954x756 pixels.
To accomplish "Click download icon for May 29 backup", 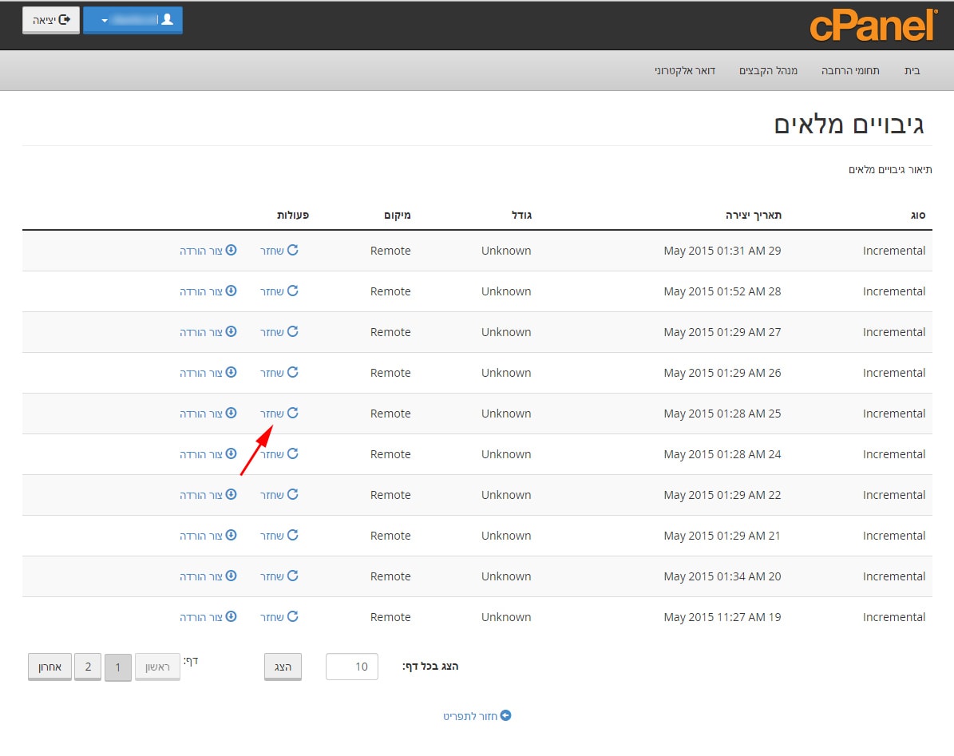I will coord(232,250).
